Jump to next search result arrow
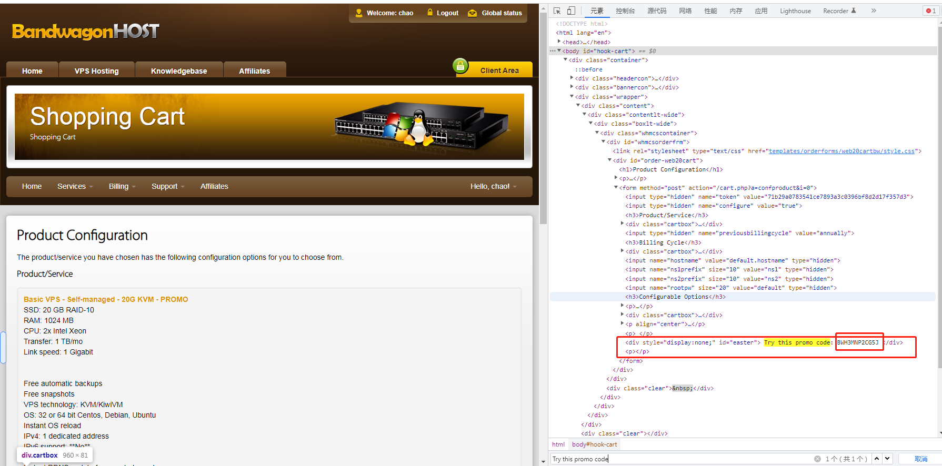942x466 pixels. tap(887, 459)
